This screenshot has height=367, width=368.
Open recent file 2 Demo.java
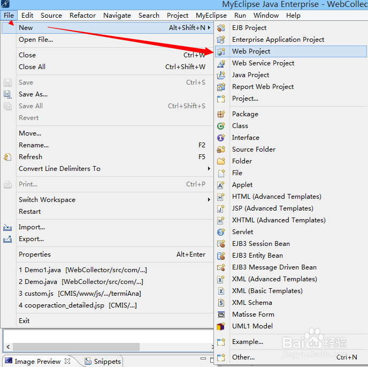[x=108, y=282]
